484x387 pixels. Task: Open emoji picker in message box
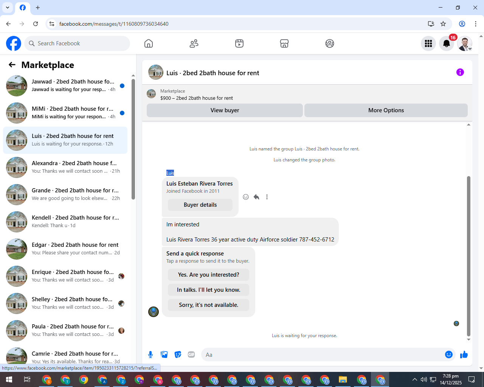[449, 354]
